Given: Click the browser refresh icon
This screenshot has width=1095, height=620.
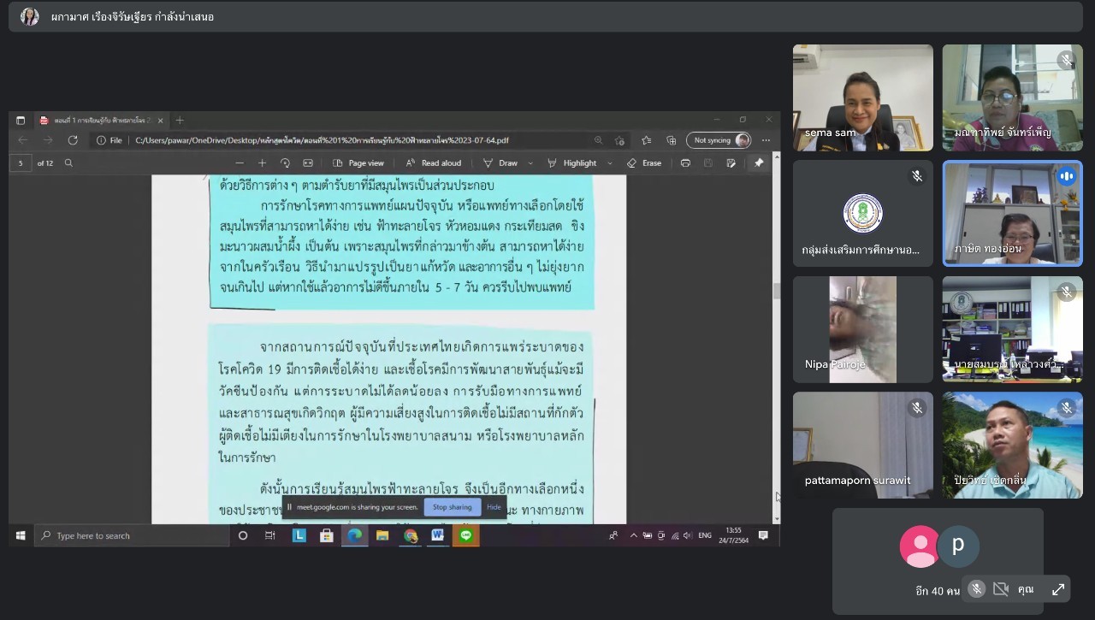Looking at the screenshot, I should tap(73, 140).
